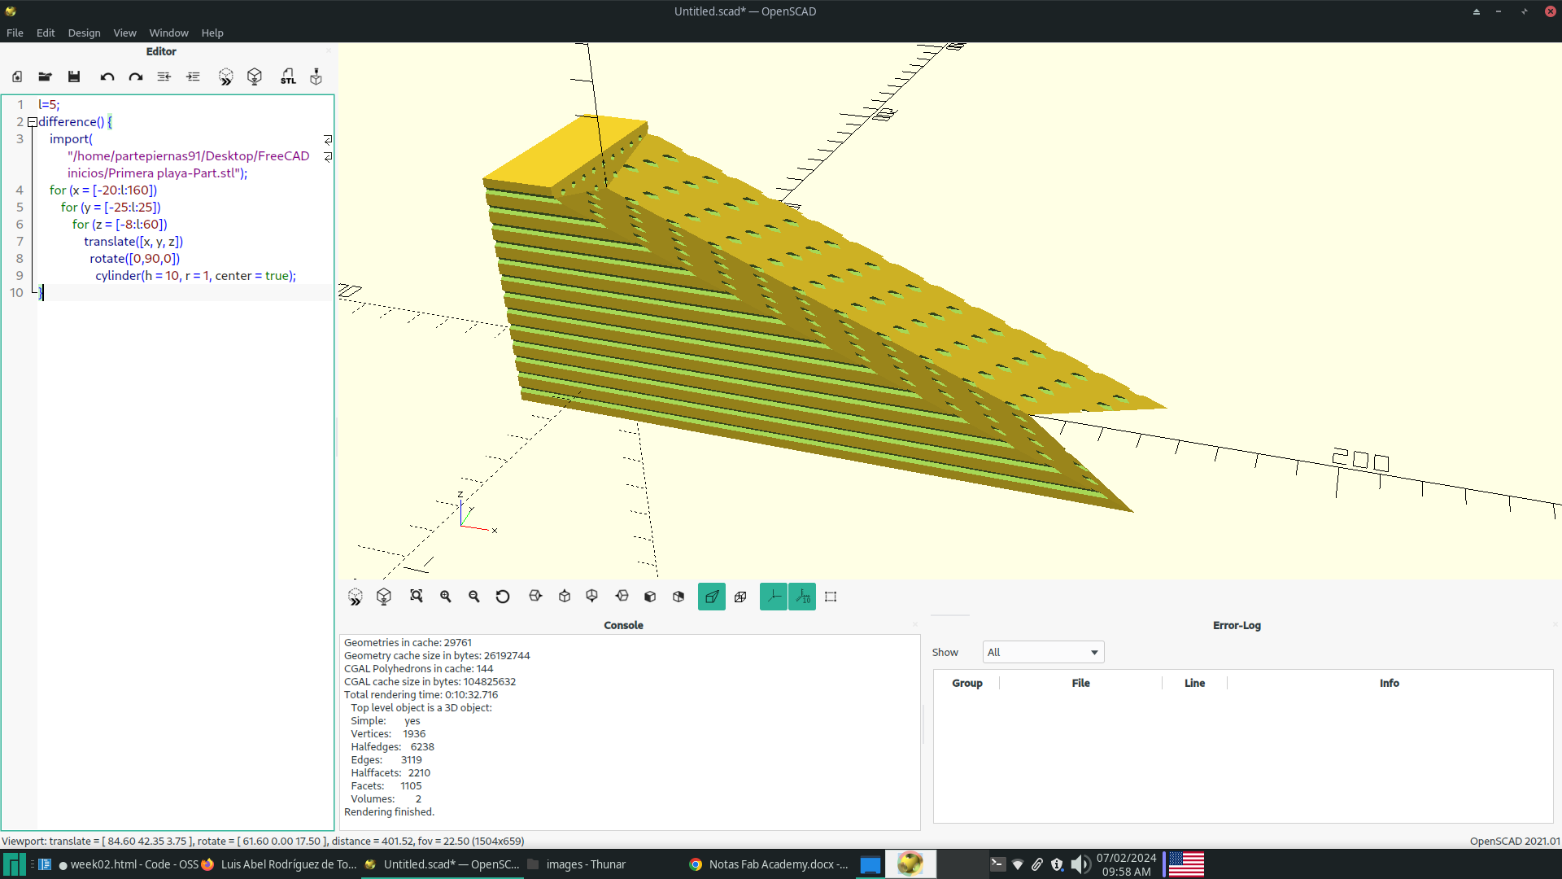The image size is (1562, 879).
Task: Switch to the Back view cube icon
Action: [678, 597]
